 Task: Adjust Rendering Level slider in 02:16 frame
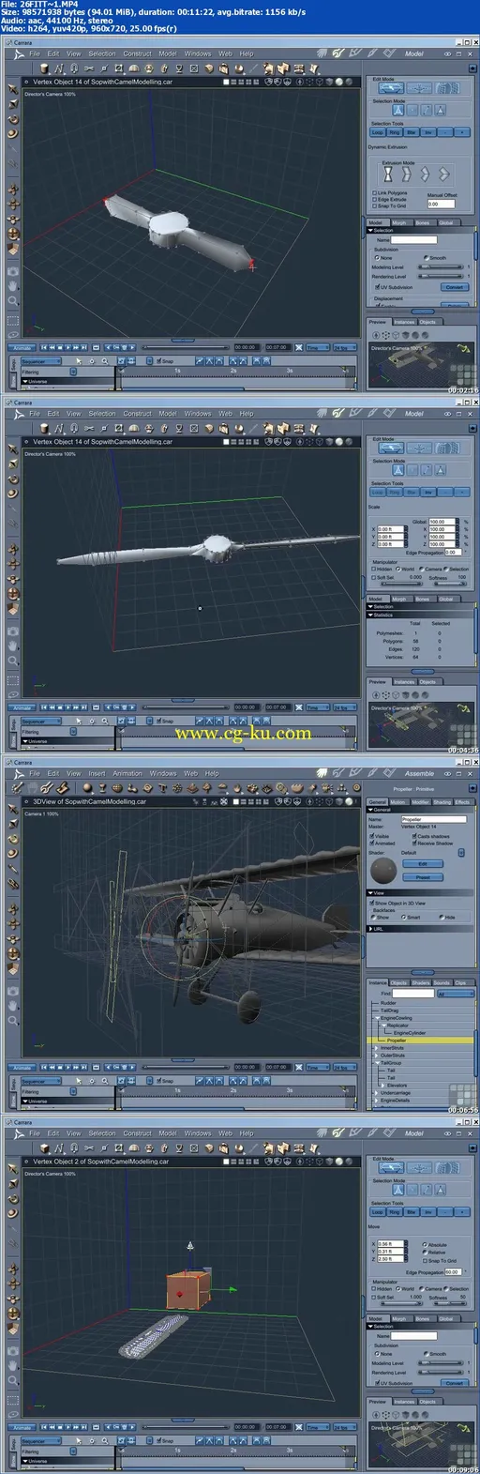click(x=440, y=277)
